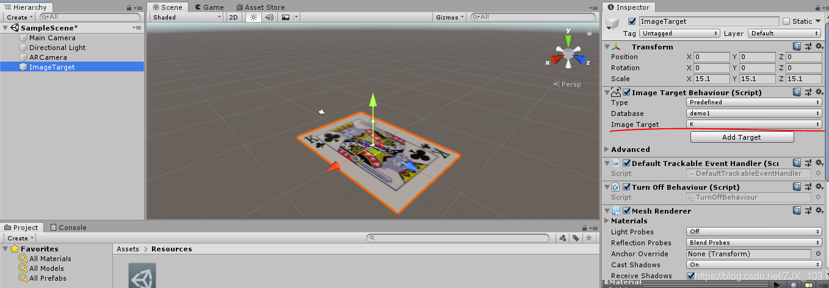Toggle the Static checkbox

point(786,21)
